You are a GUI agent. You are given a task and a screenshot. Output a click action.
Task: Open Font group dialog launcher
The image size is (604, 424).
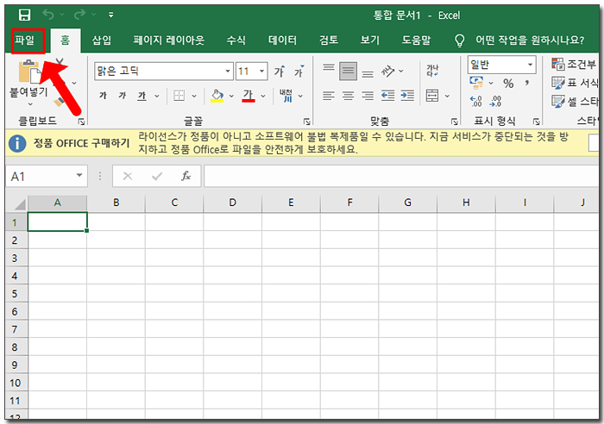306,122
